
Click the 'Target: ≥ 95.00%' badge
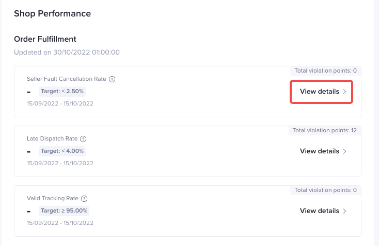(65, 211)
